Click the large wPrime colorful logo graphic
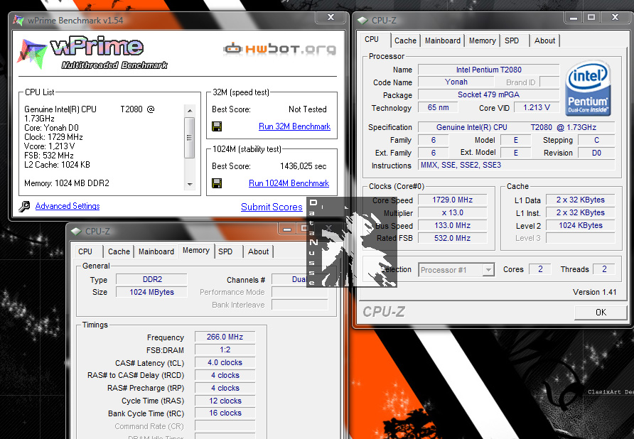634x439 pixels. [x=31, y=54]
